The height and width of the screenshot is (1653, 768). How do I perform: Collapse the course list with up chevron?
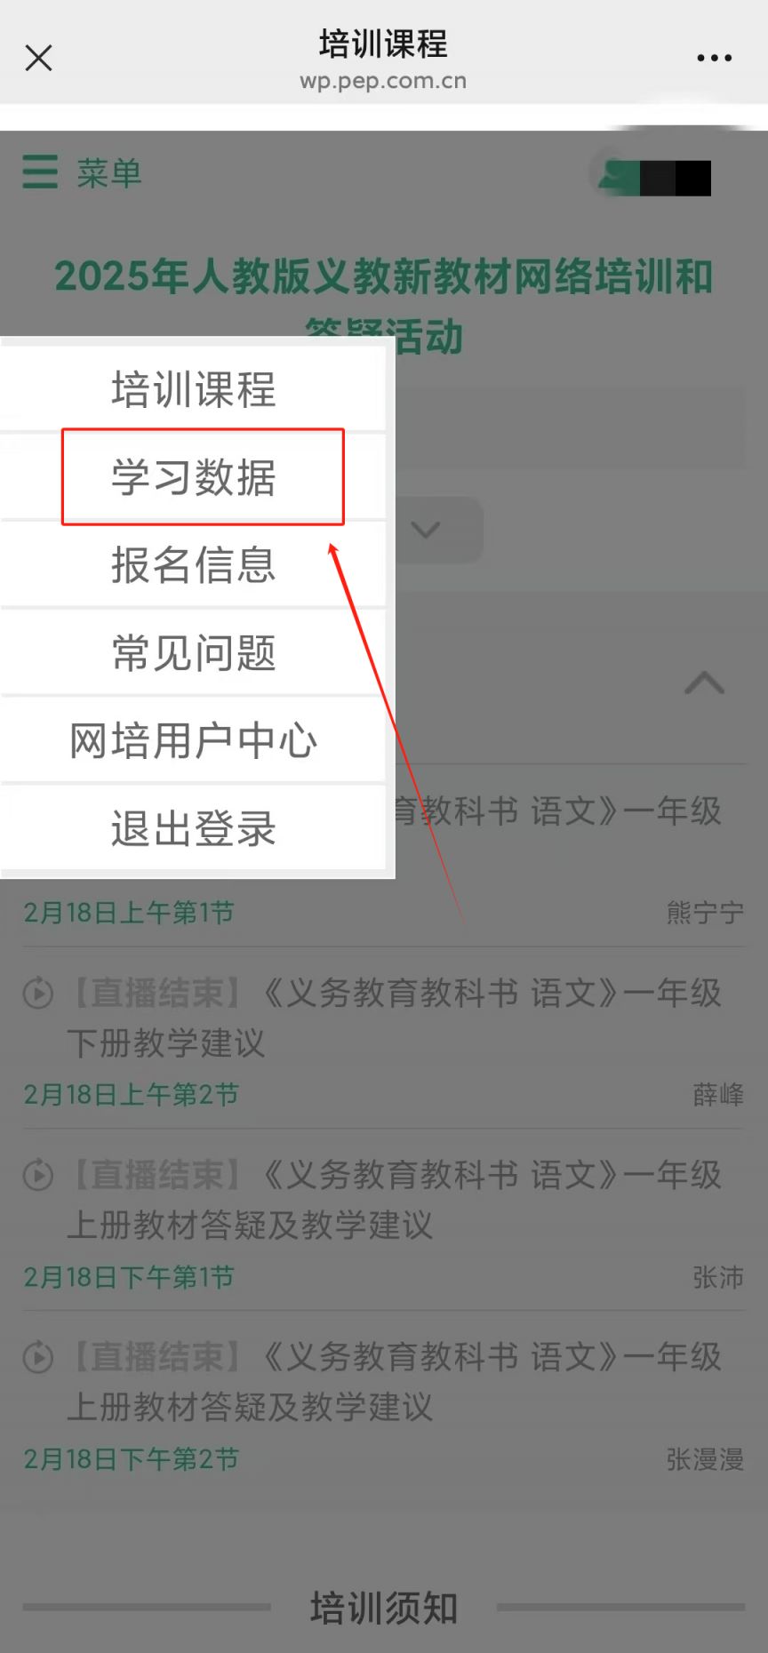(704, 683)
